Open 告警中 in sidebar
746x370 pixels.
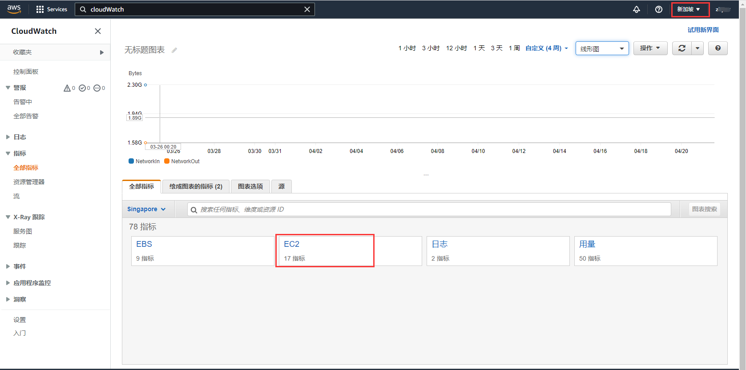23,102
